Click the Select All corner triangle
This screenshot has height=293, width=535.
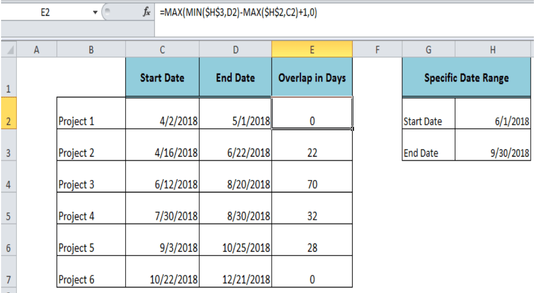9,49
